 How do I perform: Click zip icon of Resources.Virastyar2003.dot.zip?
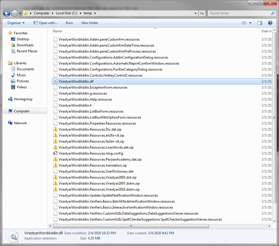[x=55, y=177]
